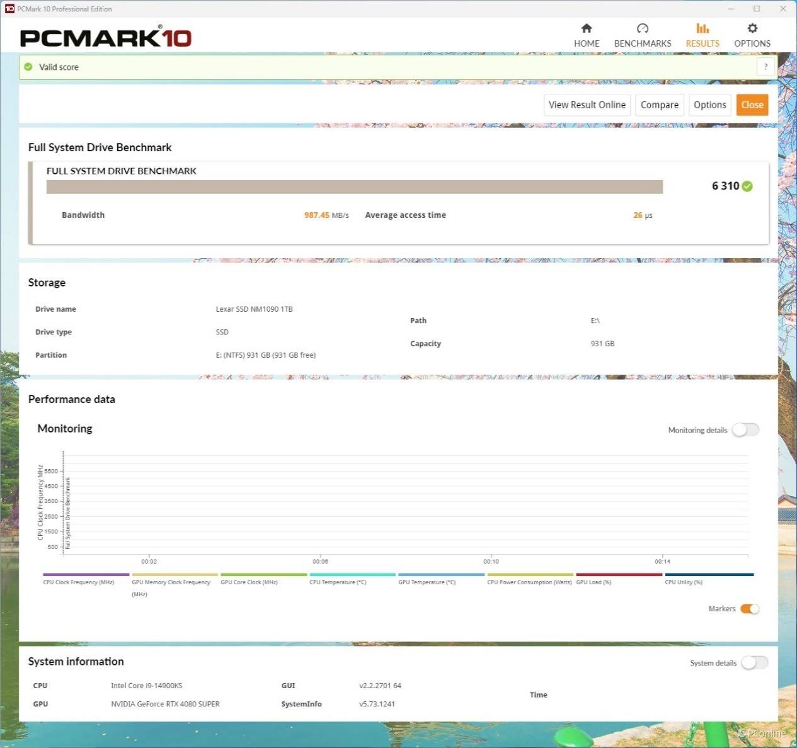Go to the HOME tab
797x748 pixels.
(x=587, y=36)
